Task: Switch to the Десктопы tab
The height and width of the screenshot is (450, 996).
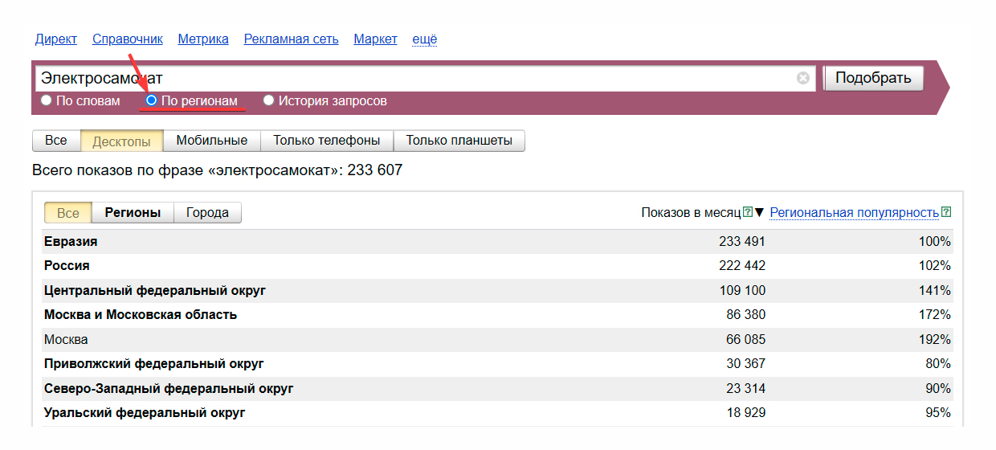Action: 122,141
